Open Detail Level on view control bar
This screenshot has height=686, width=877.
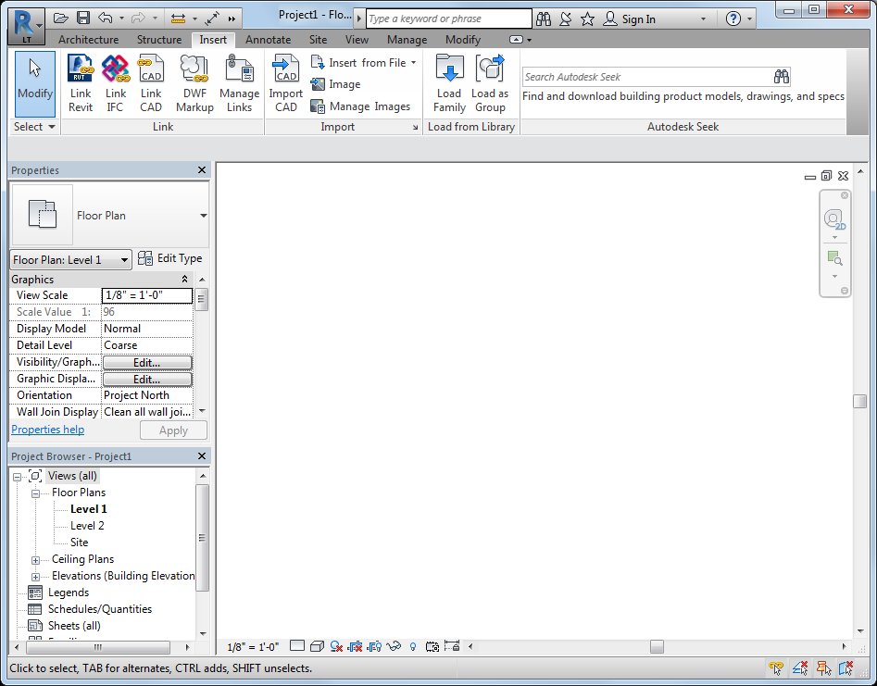pos(297,646)
